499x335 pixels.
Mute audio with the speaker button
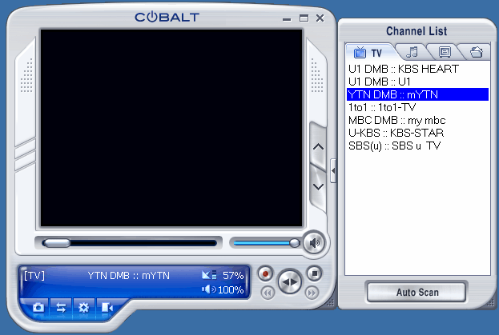314,243
